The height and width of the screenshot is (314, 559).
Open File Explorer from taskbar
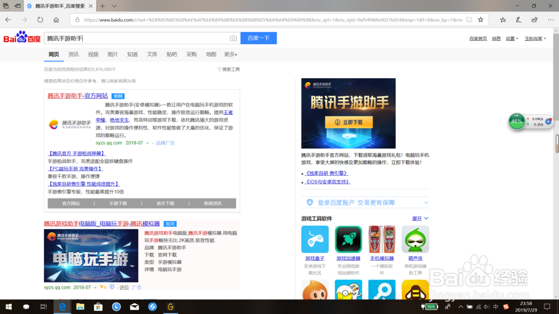pos(80,307)
